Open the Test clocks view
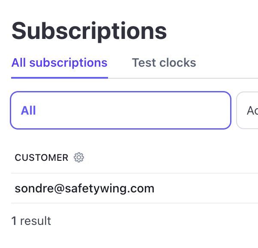The width and height of the screenshot is (258, 248). [x=164, y=63]
